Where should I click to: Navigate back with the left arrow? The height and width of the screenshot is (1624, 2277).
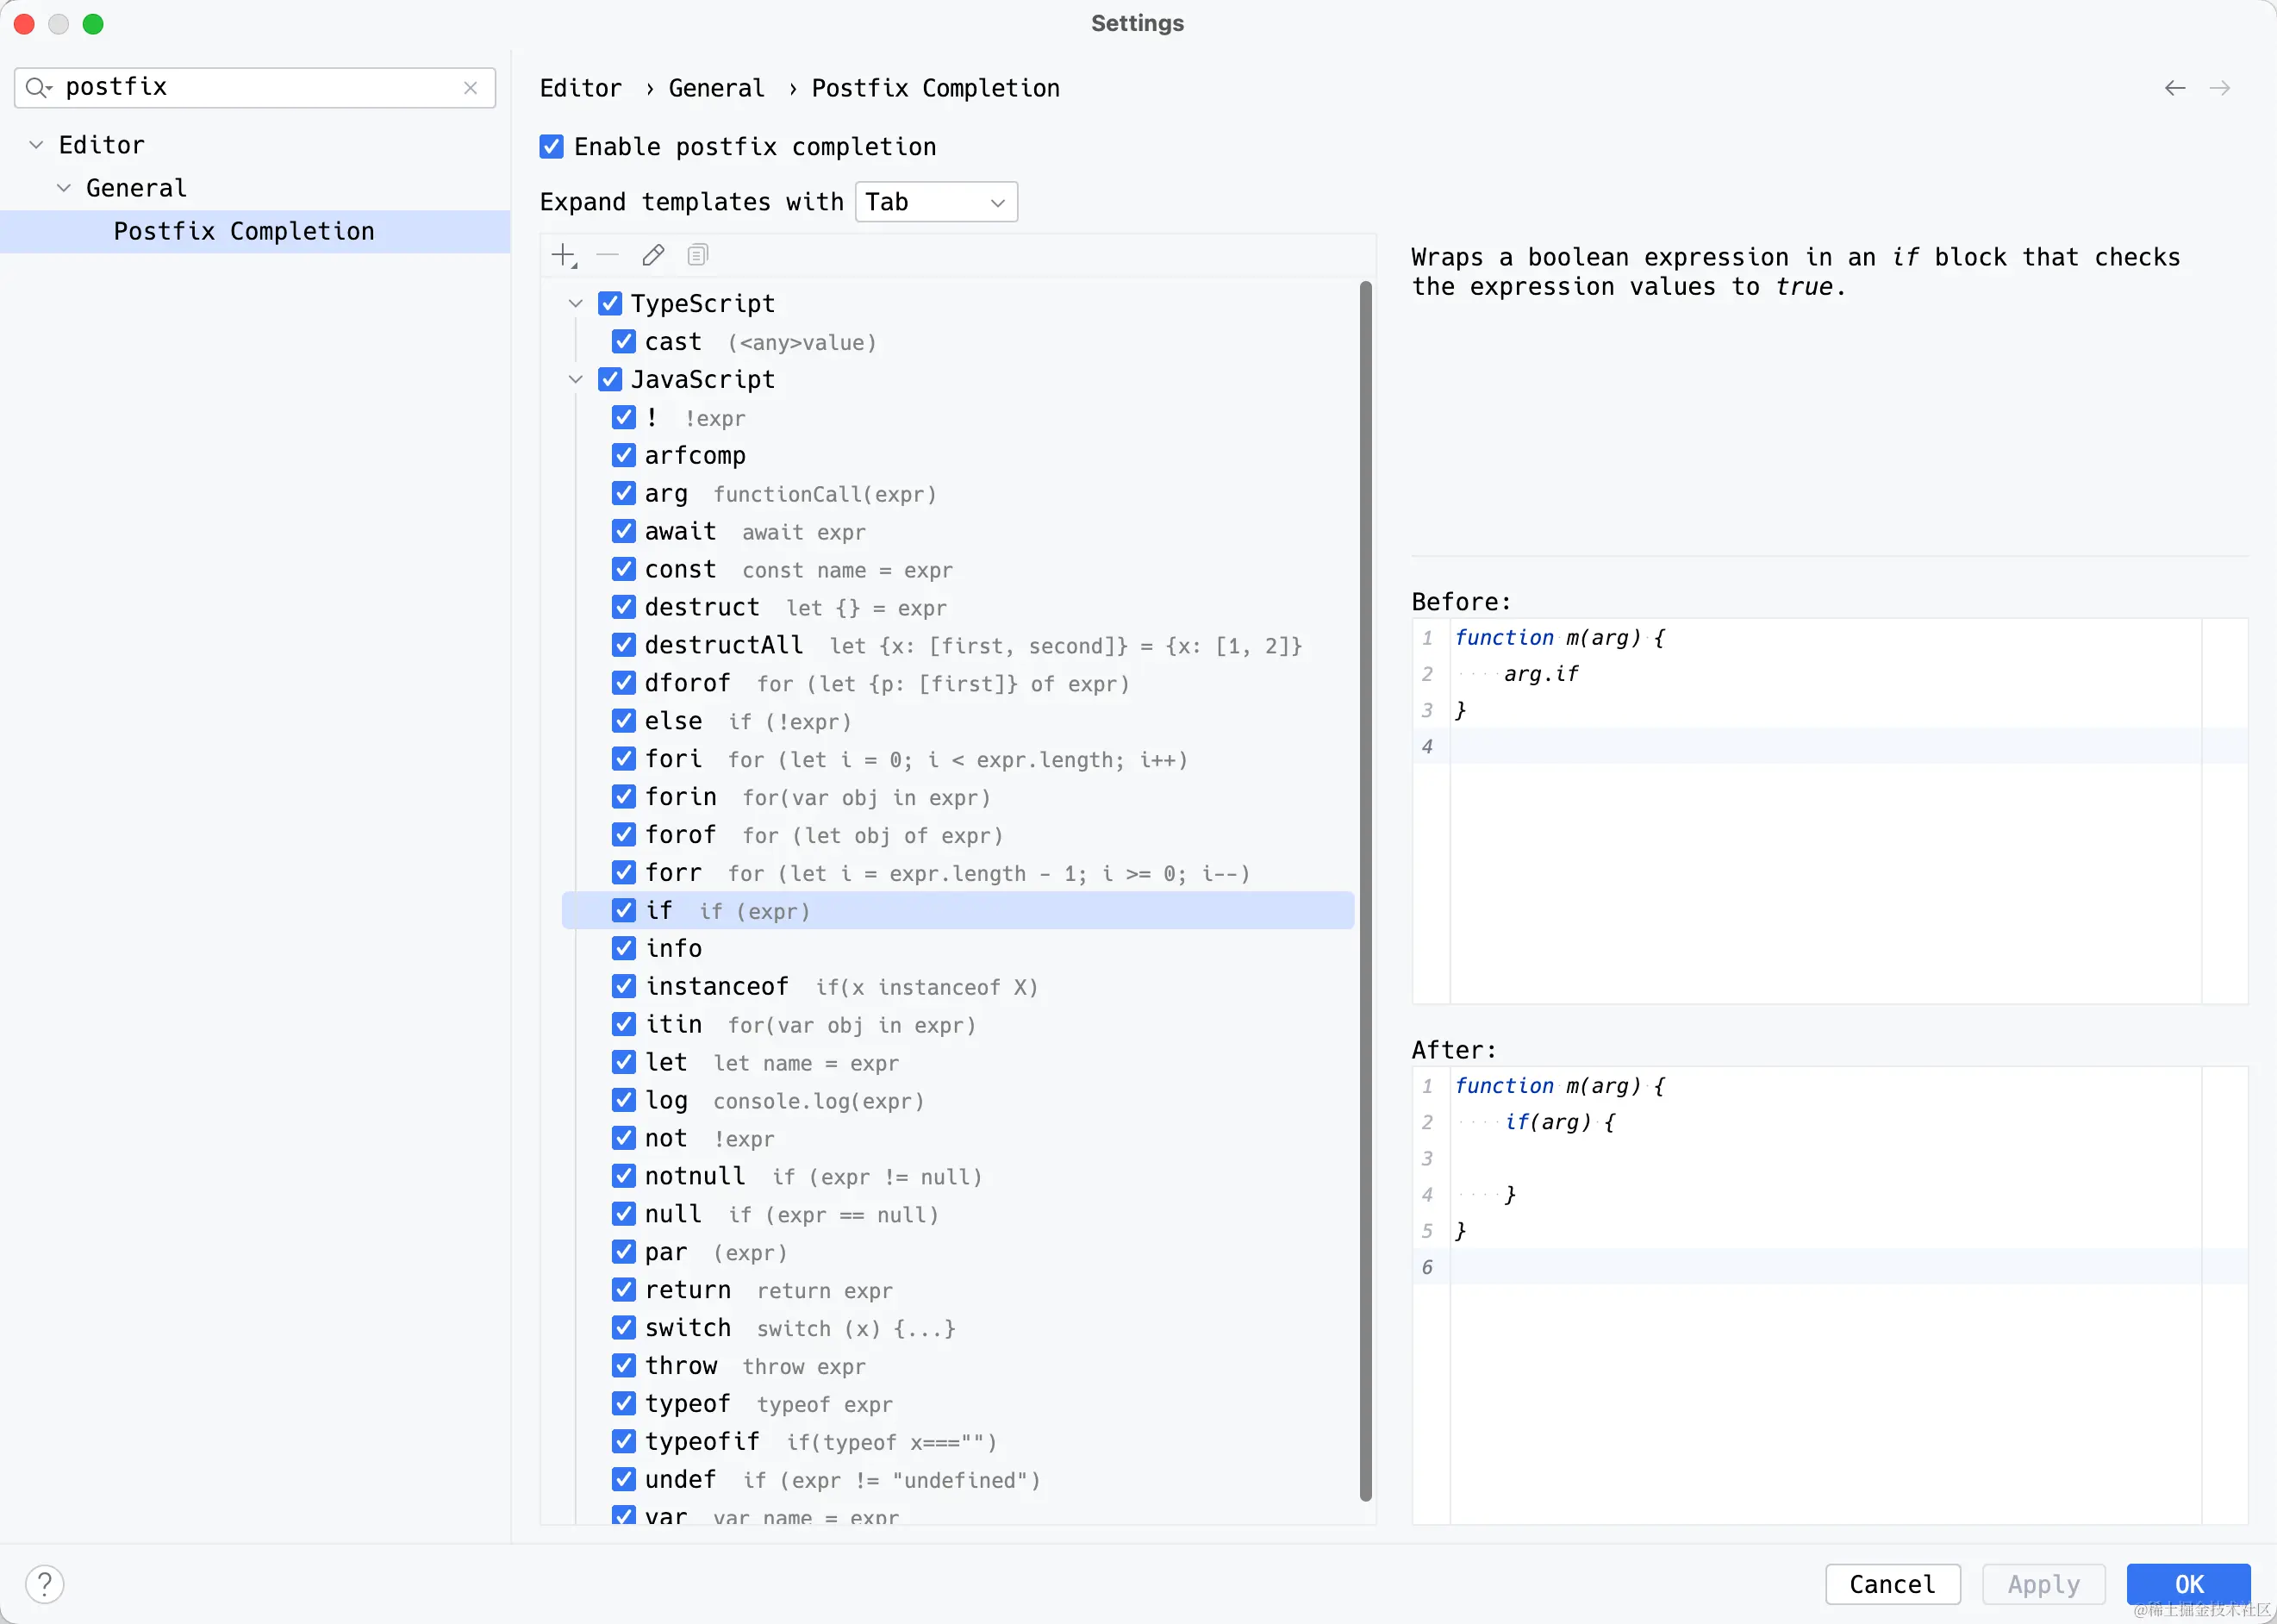(2174, 88)
